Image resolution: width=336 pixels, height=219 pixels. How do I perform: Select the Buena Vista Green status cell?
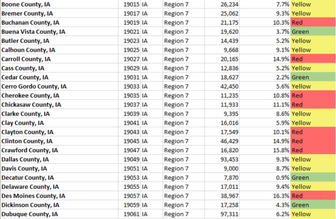[313, 31]
